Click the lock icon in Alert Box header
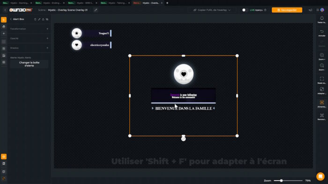This screenshot has height=184, width=328. [x=43, y=19]
